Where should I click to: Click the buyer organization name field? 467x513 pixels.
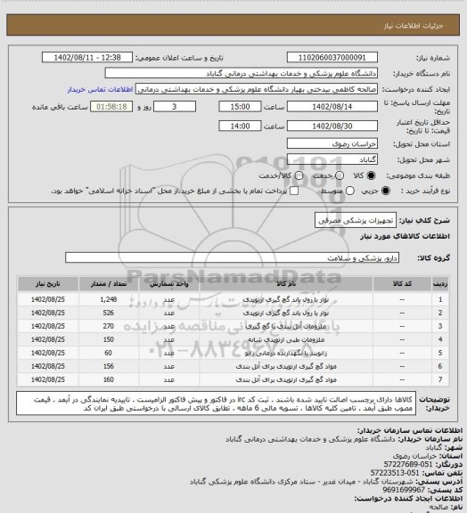click(x=241, y=73)
